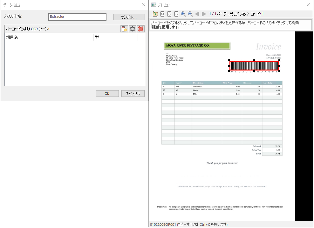Go to previous preview page
Screen dimensions: 314x228
(197, 14)
